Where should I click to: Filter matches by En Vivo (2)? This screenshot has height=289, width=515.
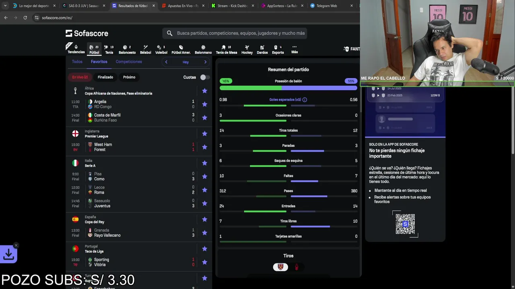pos(80,77)
